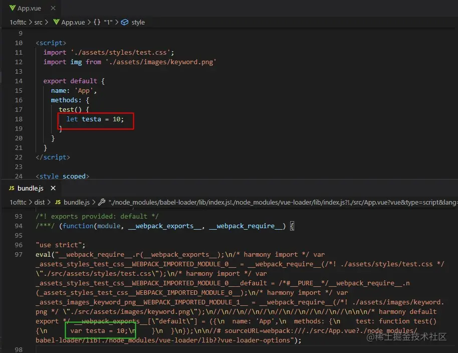Screen dimensions: 458x353
Task: Select the 'style' breadcrumb item
Action: tap(138, 22)
